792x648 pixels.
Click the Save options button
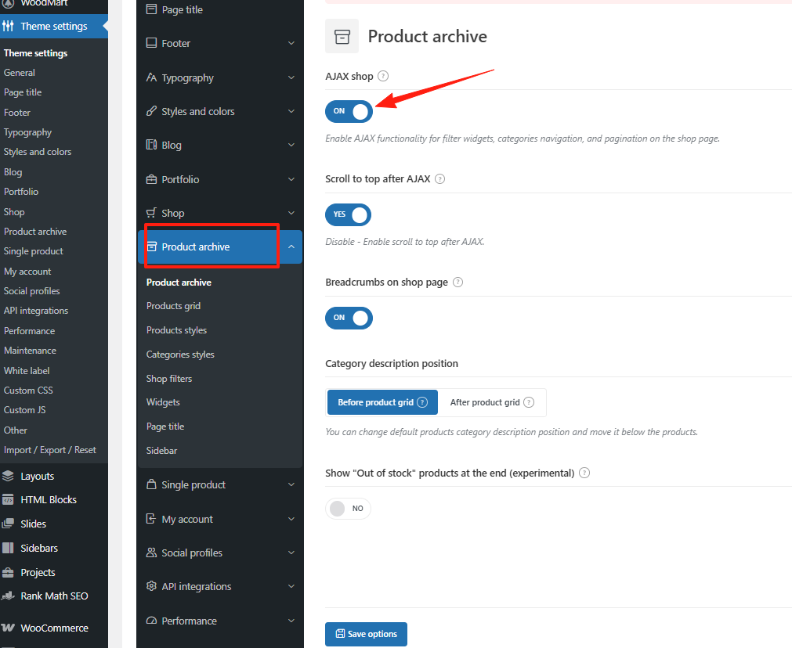pyautogui.click(x=366, y=634)
